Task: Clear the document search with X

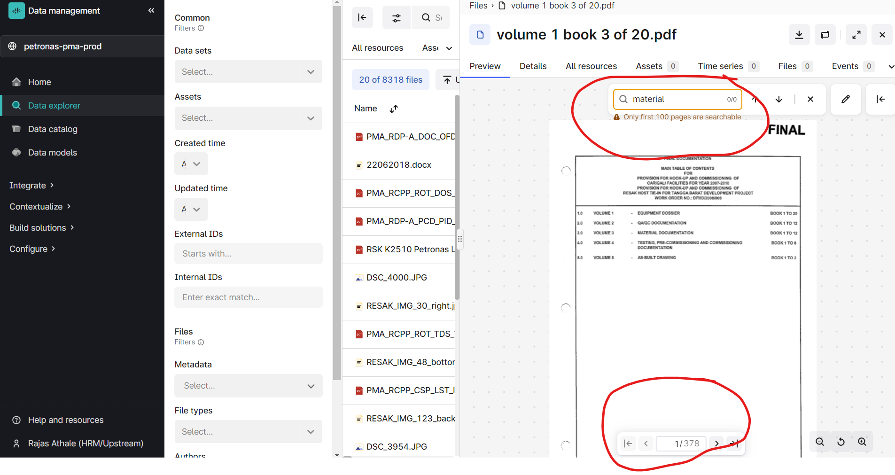Action: 810,99
